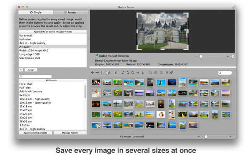Click the All Presets list scrollbar

tap(85, 91)
